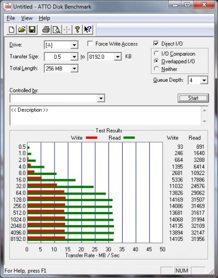Viewport: 218px width, 278px height.
Task: Expand the Controlled by dropdown
Action: pyautogui.click(x=101, y=99)
